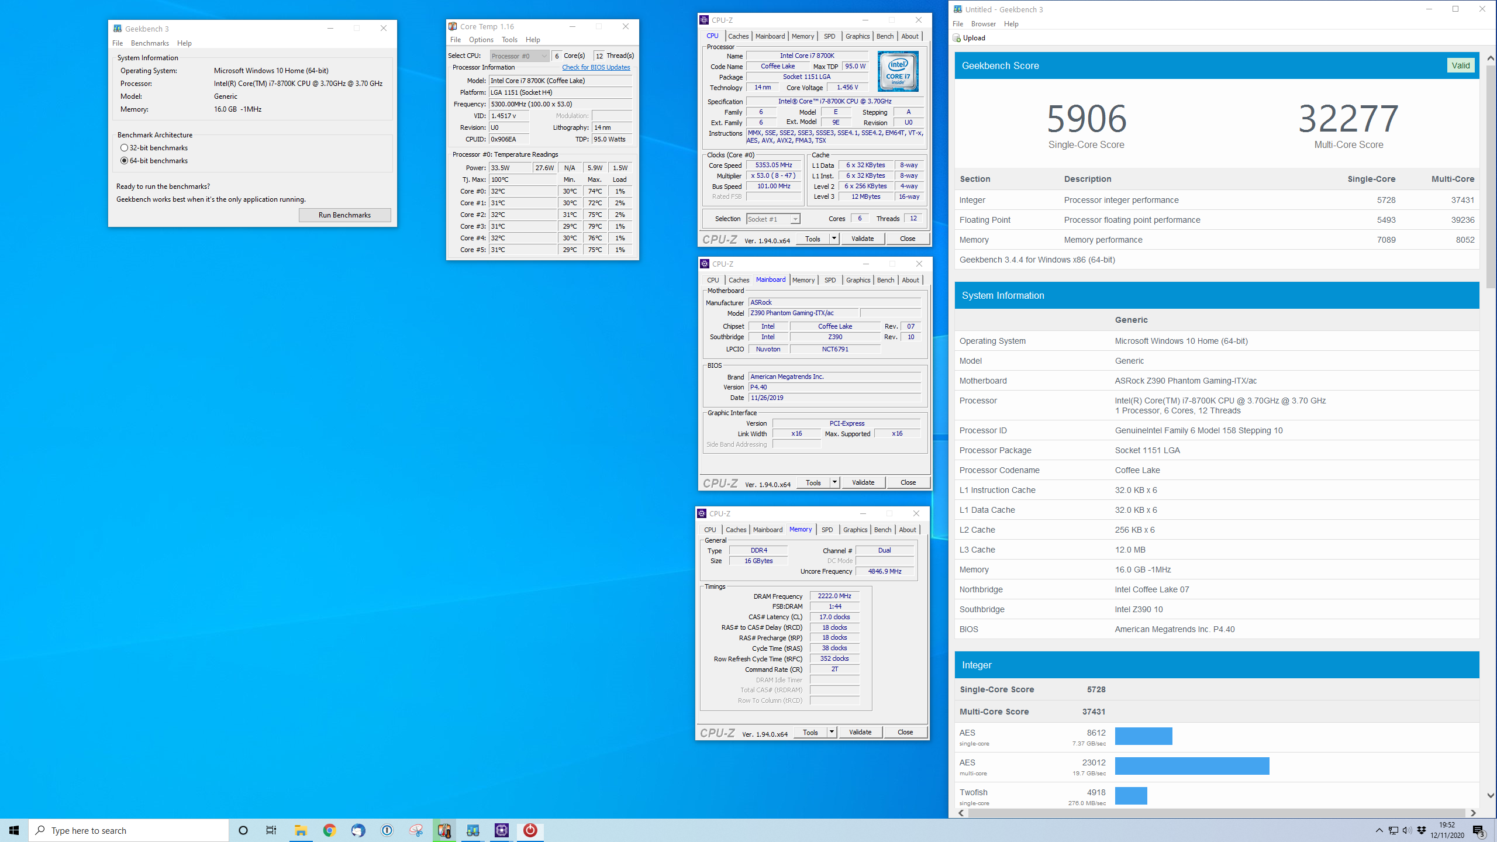This screenshot has width=1497, height=842.
Task: Switch to Core Temp via its taskbar icon
Action: (444, 830)
